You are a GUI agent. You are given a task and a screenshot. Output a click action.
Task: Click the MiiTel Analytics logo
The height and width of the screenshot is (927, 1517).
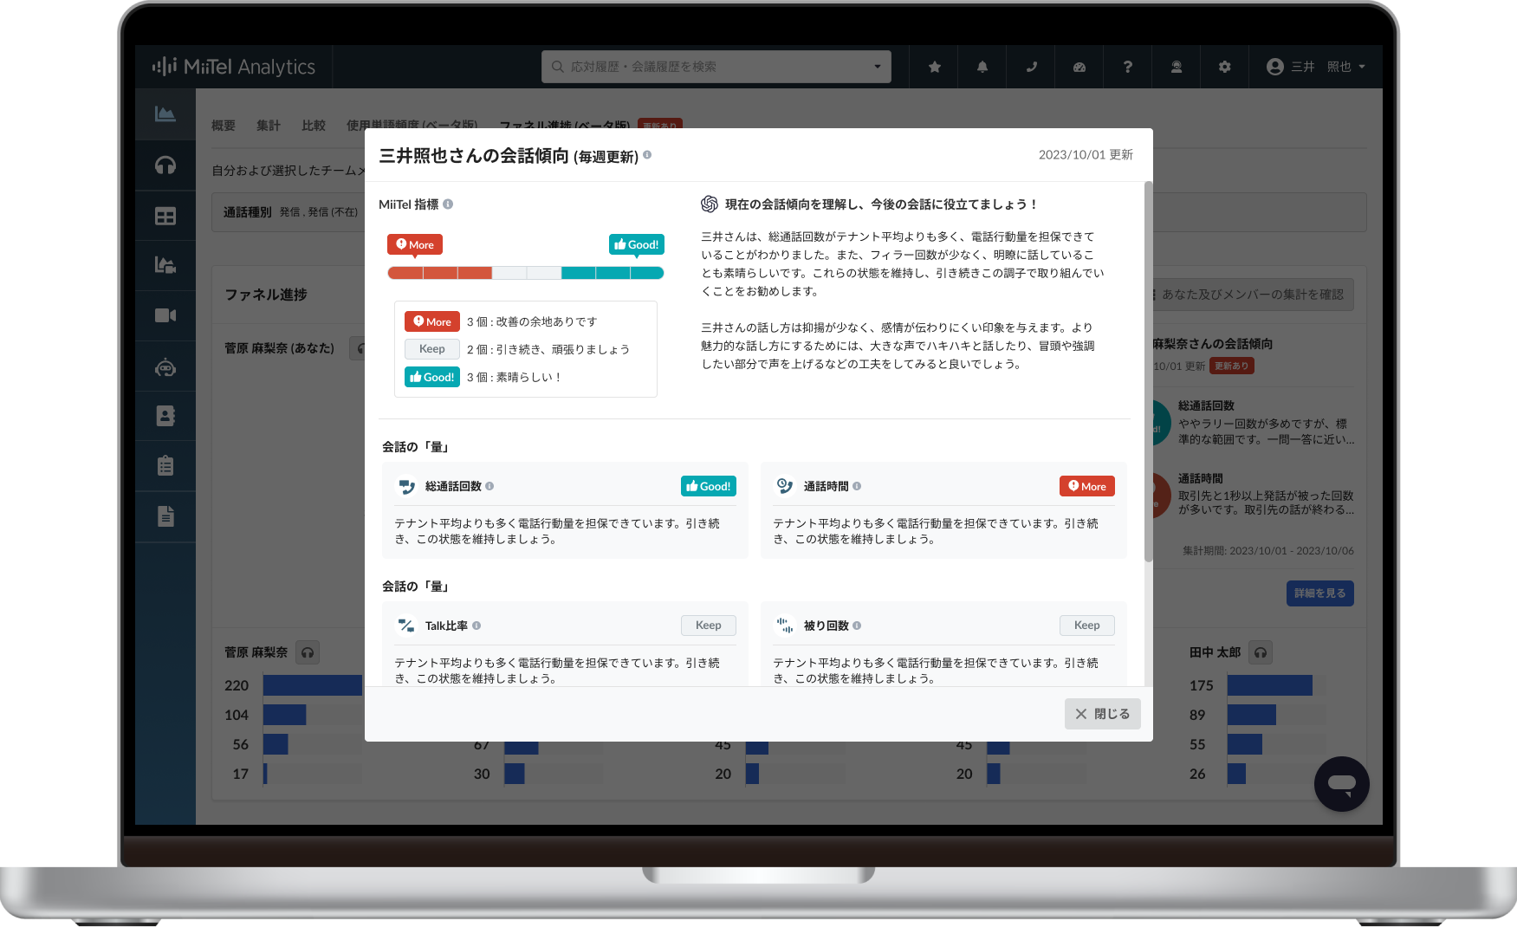click(x=234, y=67)
